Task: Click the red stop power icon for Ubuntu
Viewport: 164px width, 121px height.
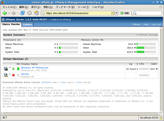Action: (13, 75)
